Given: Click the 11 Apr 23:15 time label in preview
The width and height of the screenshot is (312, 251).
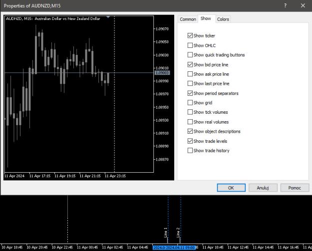Looking at the screenshot, I should click(115, 176).
